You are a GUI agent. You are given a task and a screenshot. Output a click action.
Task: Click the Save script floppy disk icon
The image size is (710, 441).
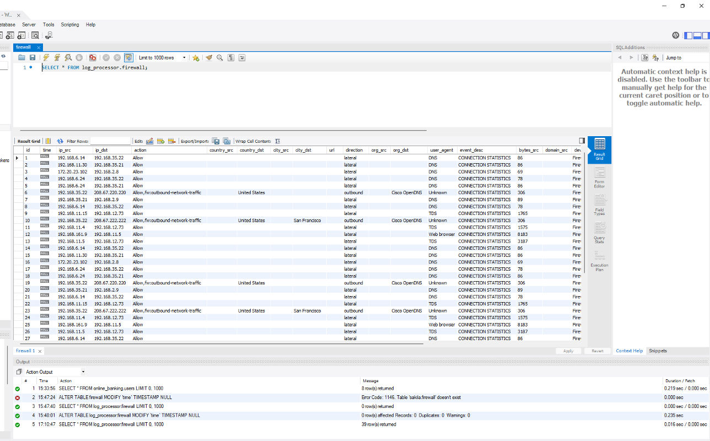33,57
